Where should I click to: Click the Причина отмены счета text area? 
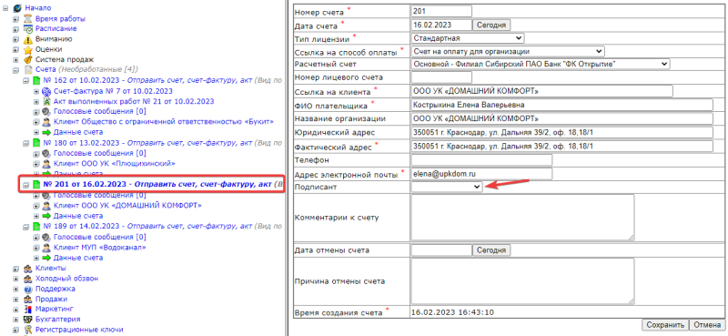click(x=522, y=281)
